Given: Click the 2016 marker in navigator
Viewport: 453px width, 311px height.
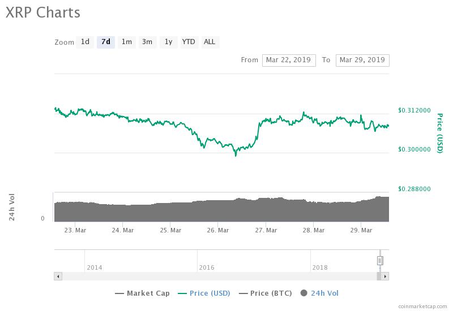Looking at the screenshot, I should [x=207, y=267].
